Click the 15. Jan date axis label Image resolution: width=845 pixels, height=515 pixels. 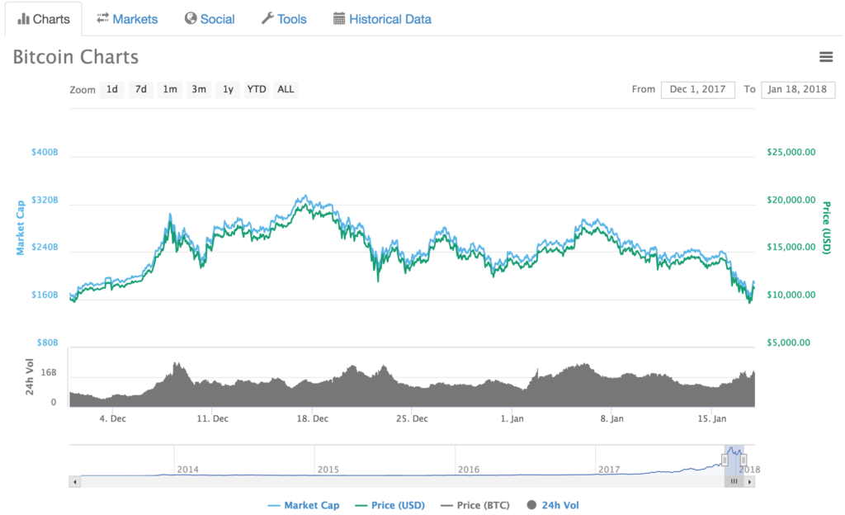712,418
